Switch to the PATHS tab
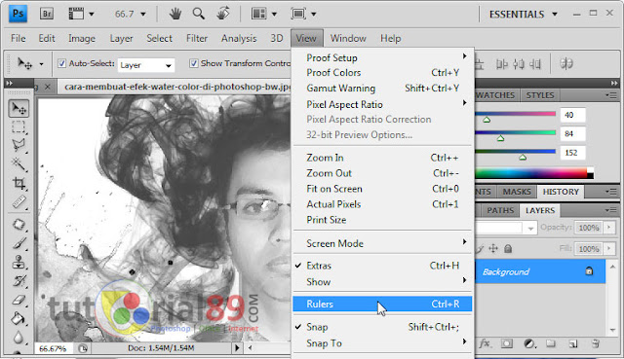The image size is (624, 359). pyautogui.click(x=500, y=210)
